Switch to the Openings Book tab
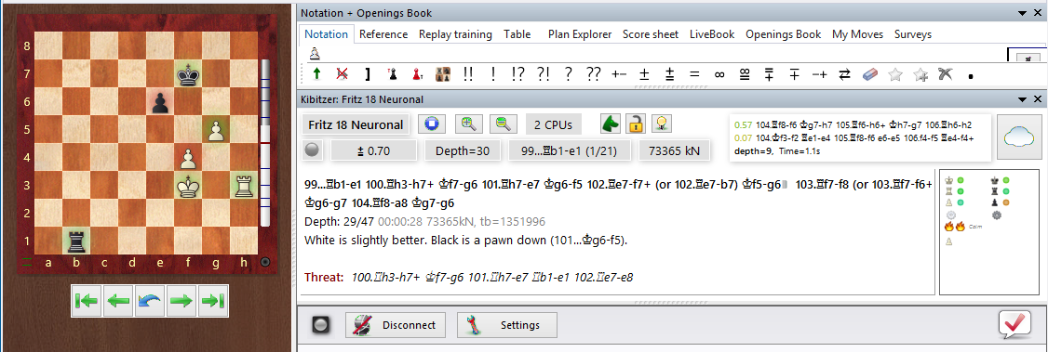 pyautogui.click(x=784, y=34)
